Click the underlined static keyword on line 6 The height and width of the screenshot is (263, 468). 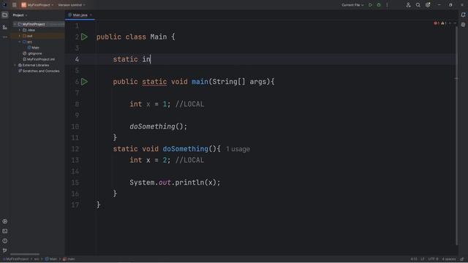[x=154, y=82]
